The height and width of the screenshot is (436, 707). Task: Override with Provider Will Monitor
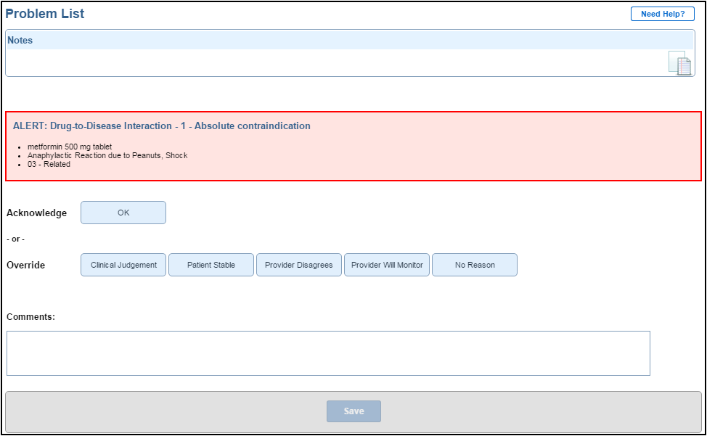click(x=386, y=265)
